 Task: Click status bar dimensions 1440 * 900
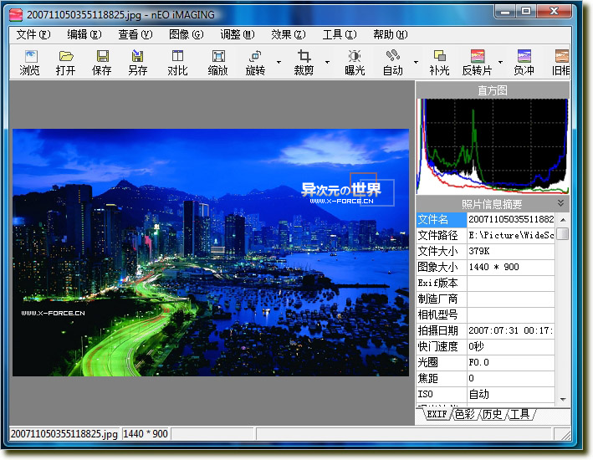[x=146, y=433]
